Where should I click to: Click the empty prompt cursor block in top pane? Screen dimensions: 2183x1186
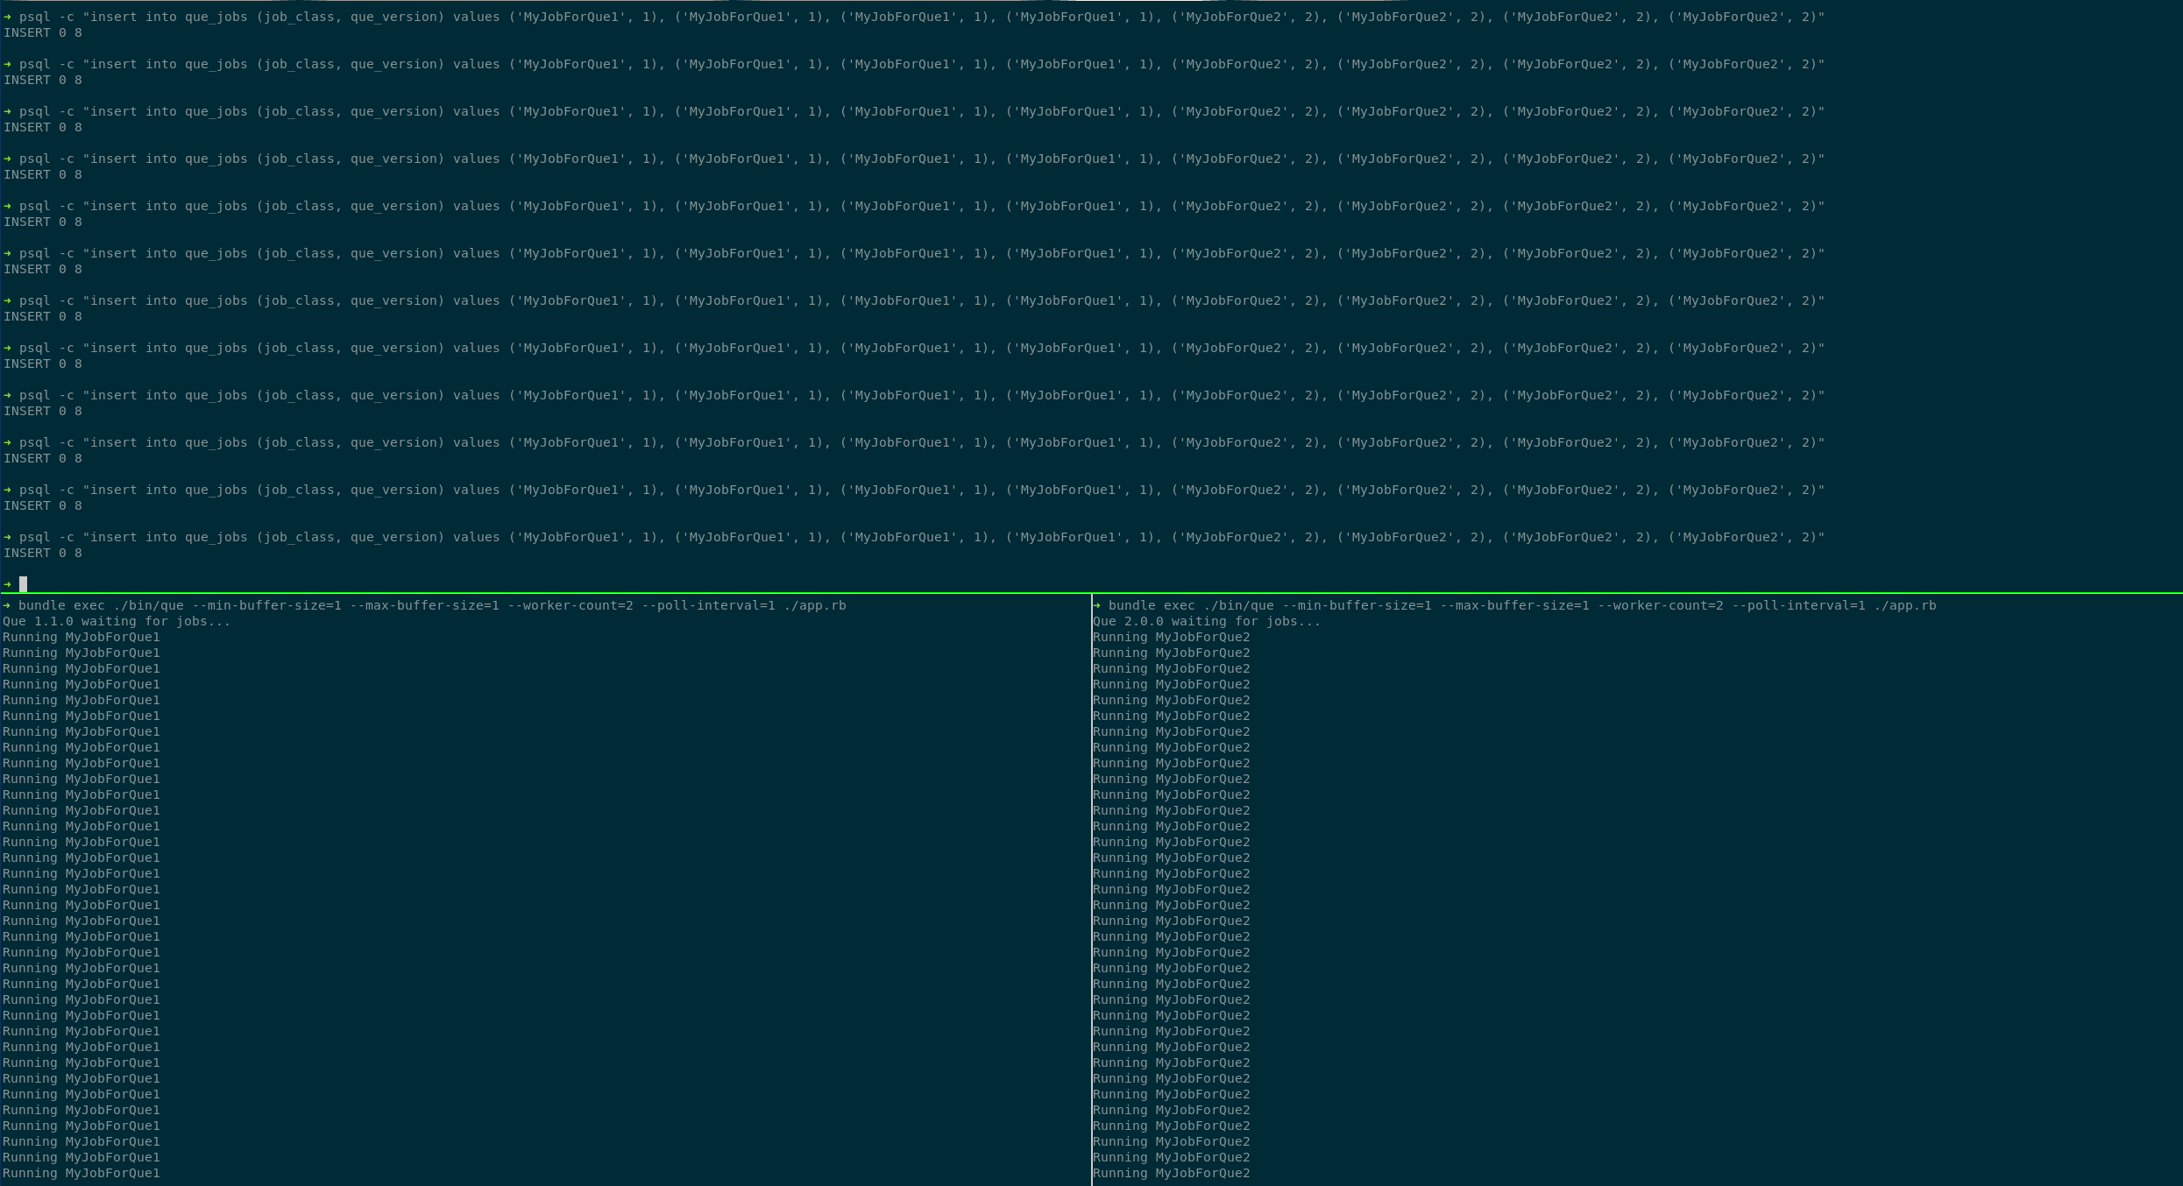tap(24, 584)
